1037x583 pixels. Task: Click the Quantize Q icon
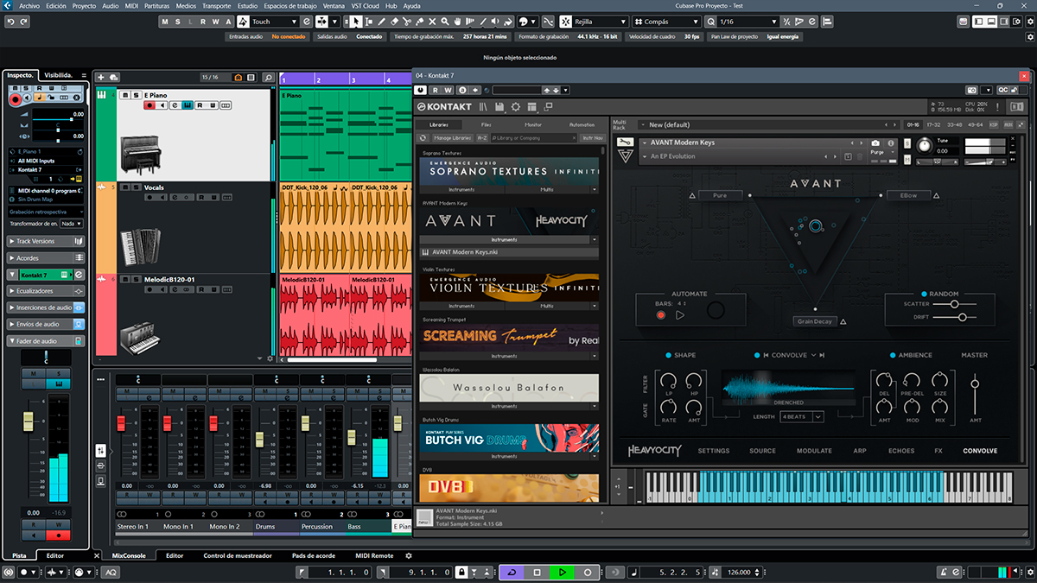coord(710,22)
